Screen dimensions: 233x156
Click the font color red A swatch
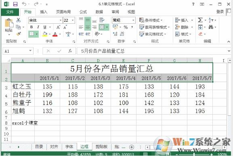click(x=55, y=34)
